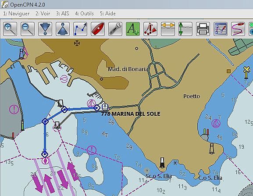Open the Aide menu
253x196 pixels.
(x=108, y=14)
